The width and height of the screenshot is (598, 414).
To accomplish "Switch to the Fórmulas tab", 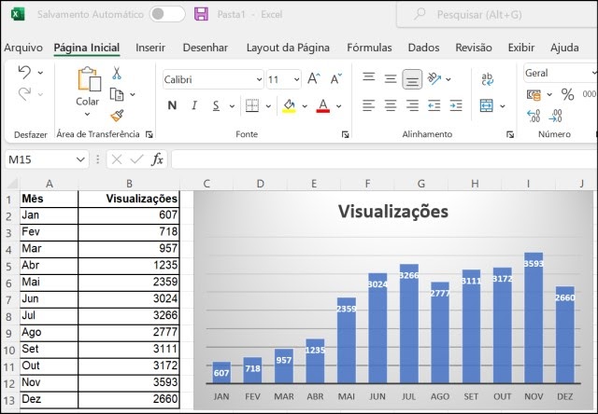I will coord(369,48).
